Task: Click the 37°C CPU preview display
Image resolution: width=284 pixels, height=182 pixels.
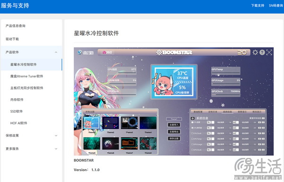Action: (174, 82)
